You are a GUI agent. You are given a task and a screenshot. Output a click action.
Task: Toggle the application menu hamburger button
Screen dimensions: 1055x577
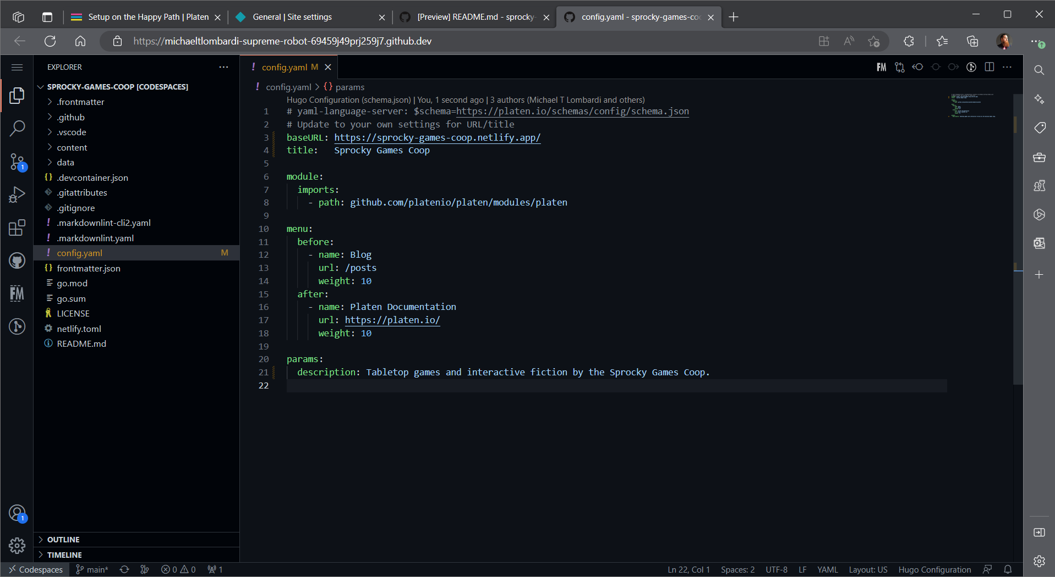17,67
